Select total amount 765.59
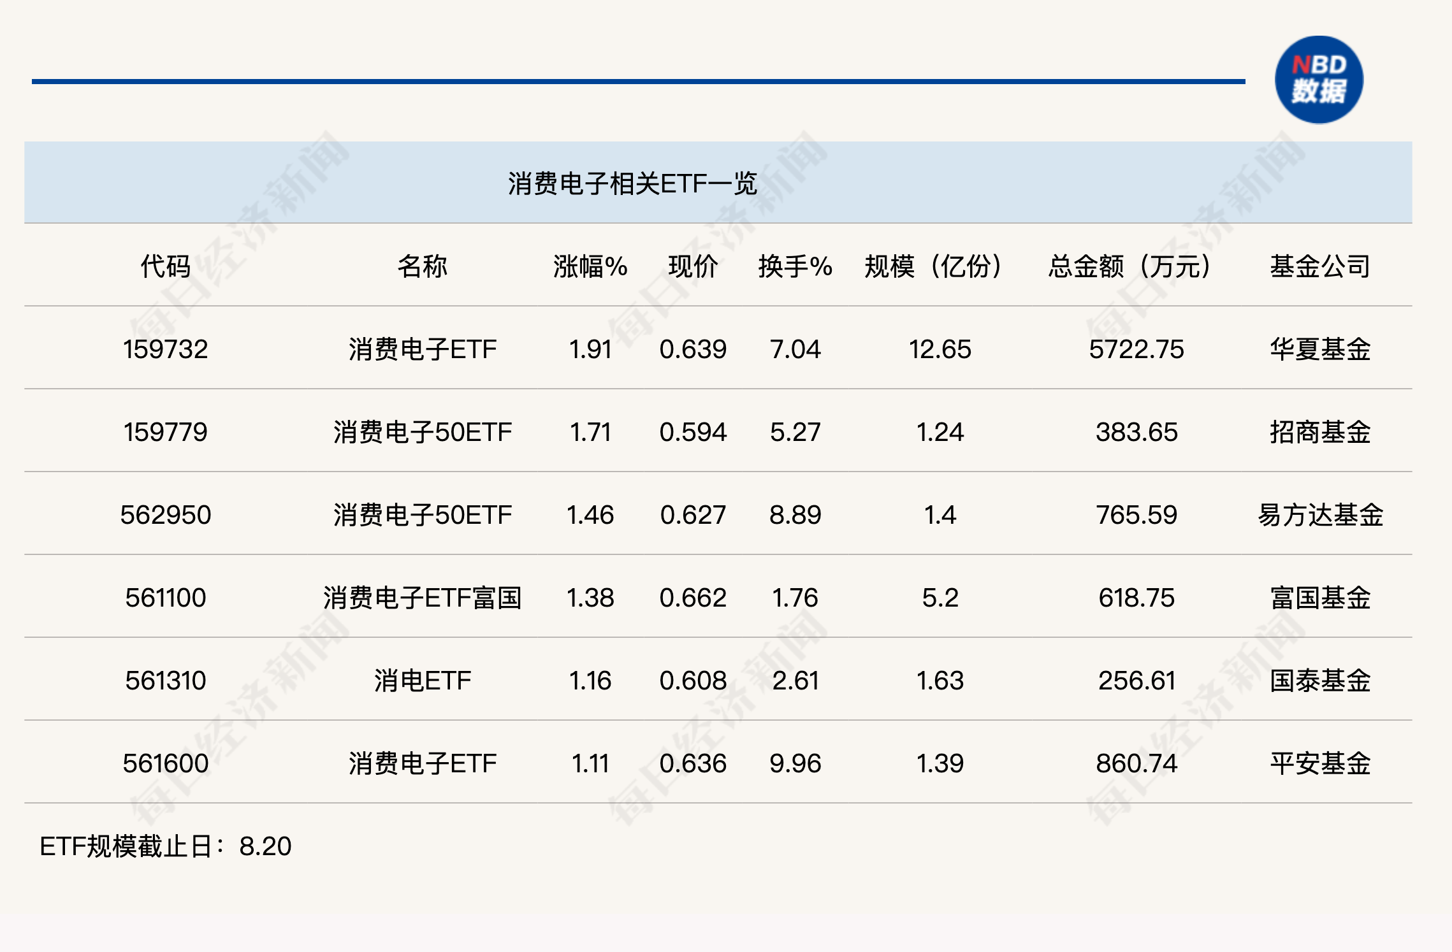The image size is (1452, 952). (x=1136, y=515)
